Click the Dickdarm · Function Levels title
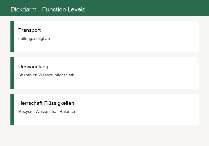 [x=48, y=9]
